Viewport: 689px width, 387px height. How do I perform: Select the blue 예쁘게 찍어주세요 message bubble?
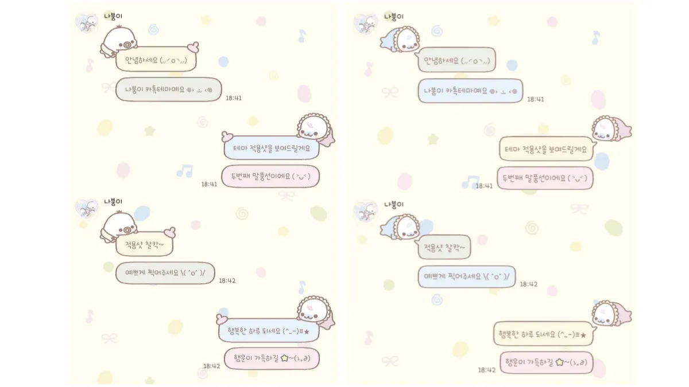click(x=467, y=276)
